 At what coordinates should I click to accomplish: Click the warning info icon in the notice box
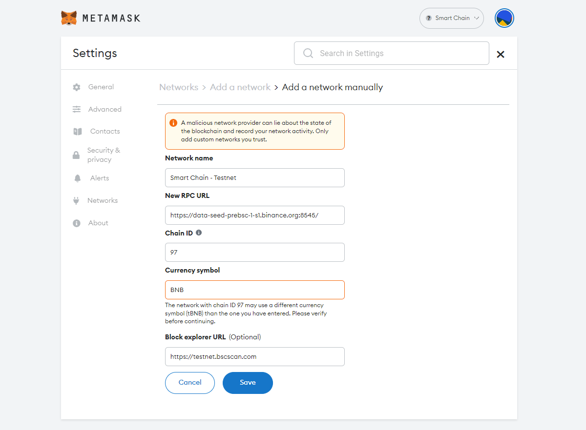[x=173, y=122]
